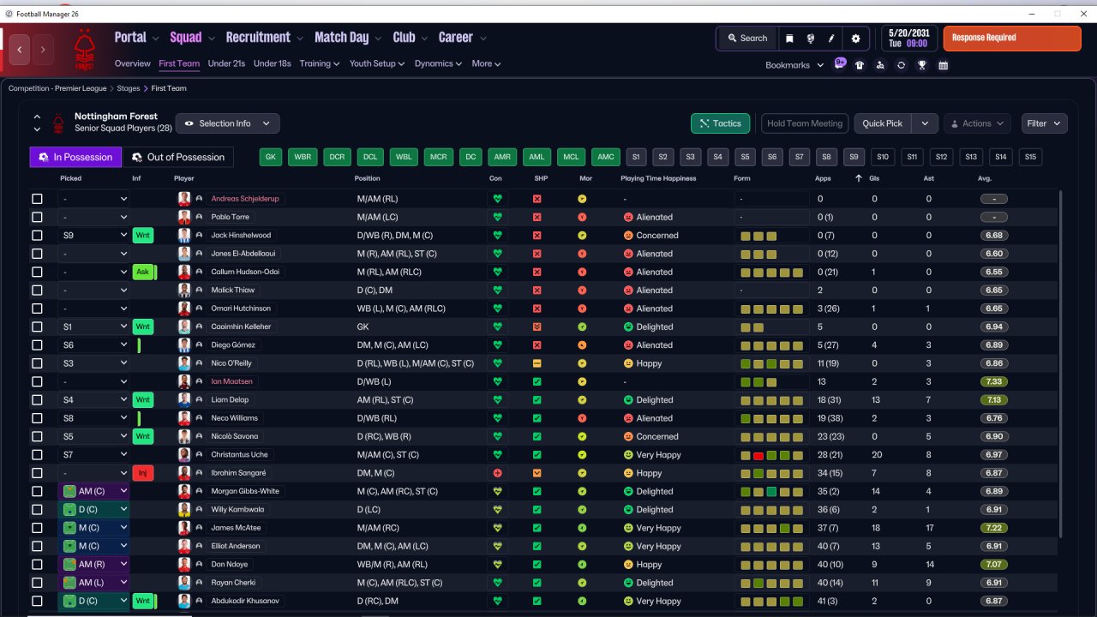Expand the Bookmarks dropdown

(794, 65)
